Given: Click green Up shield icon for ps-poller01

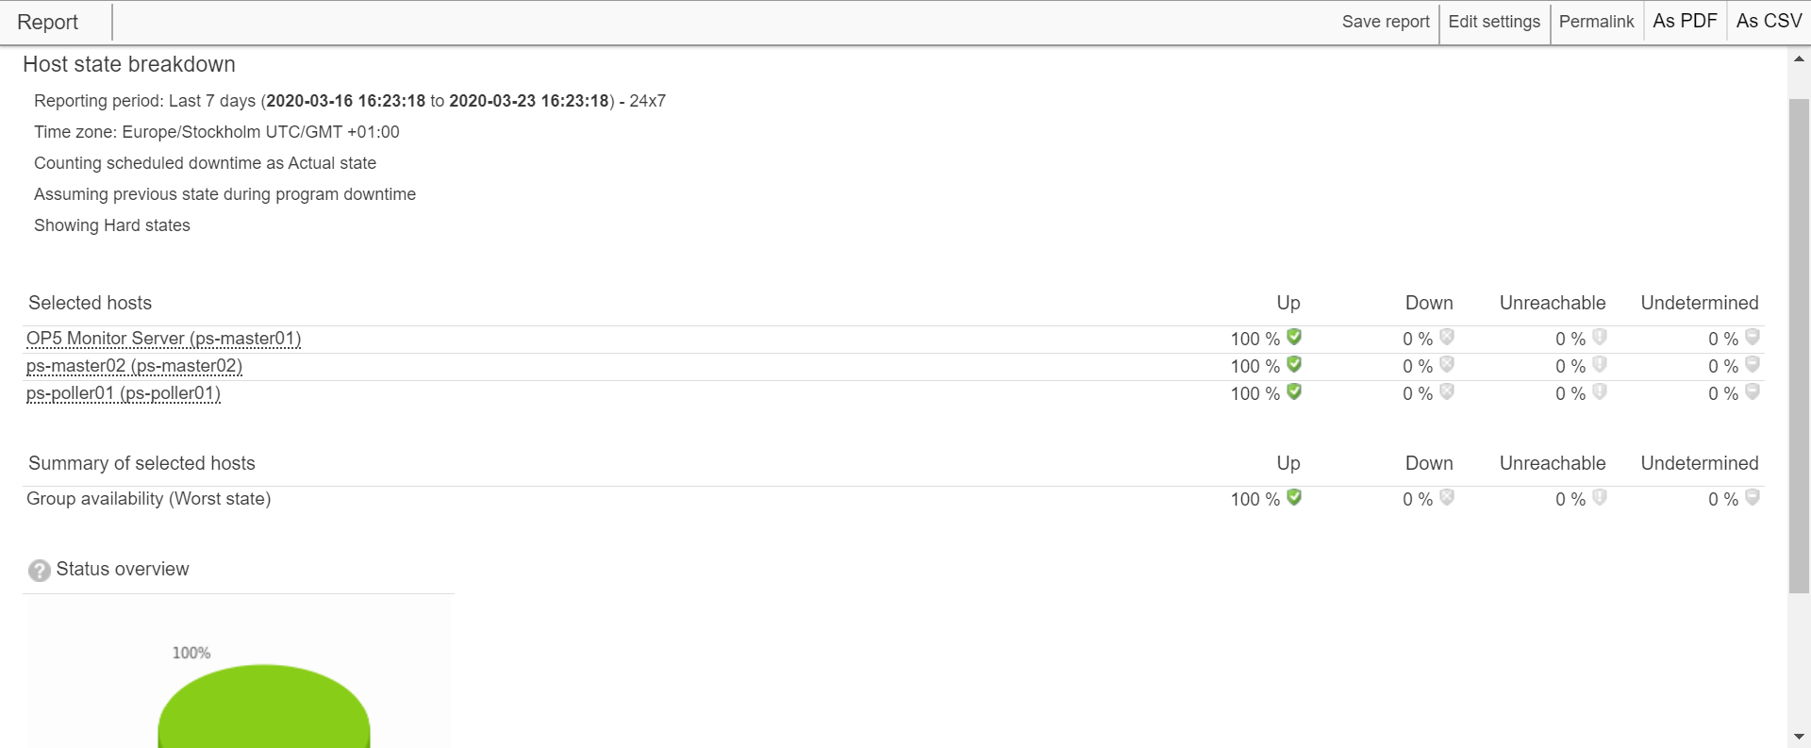Looking at the screenshot, I should tap(1294, 391).
